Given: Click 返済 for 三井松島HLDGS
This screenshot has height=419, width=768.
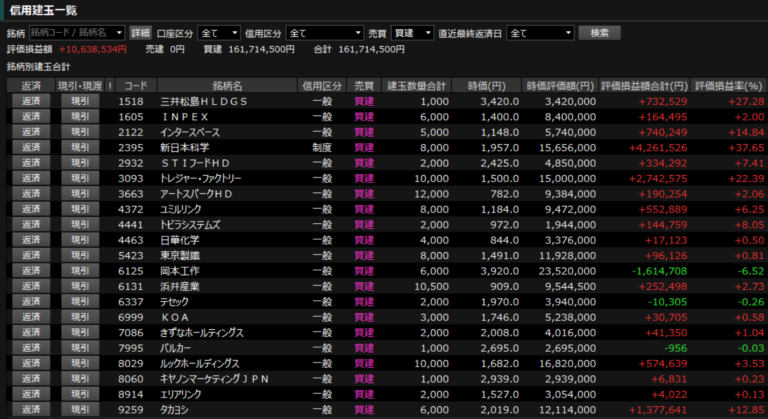Looking at the screenshot, I should [x=31, y=101].
